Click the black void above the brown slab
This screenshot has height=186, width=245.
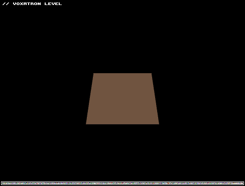coord(122,39)
